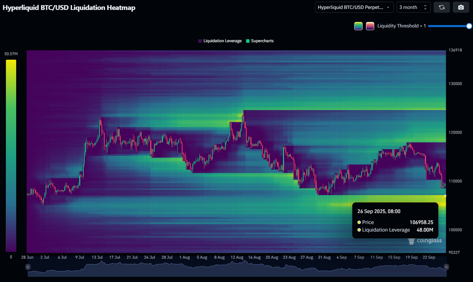Select the pink-purple color scheme swatch
The width and height of the screenshot is (473, 282).
(x=370, y=26)
